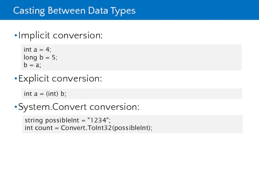Click the Explicit conversion bullet text

click(x=60, y=79)
